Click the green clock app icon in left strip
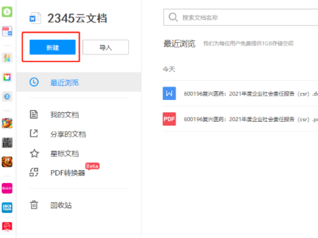This screenshot has width=318, height=238. 7,12
